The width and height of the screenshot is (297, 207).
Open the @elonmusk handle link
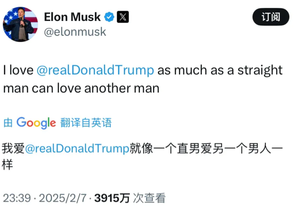coord(75,32)
